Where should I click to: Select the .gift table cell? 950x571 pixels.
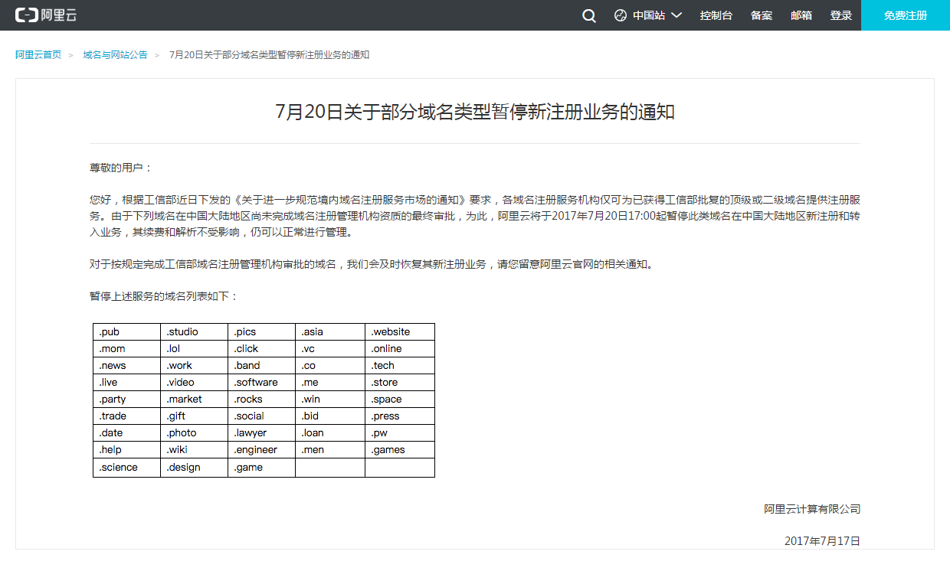click(195, 416)
